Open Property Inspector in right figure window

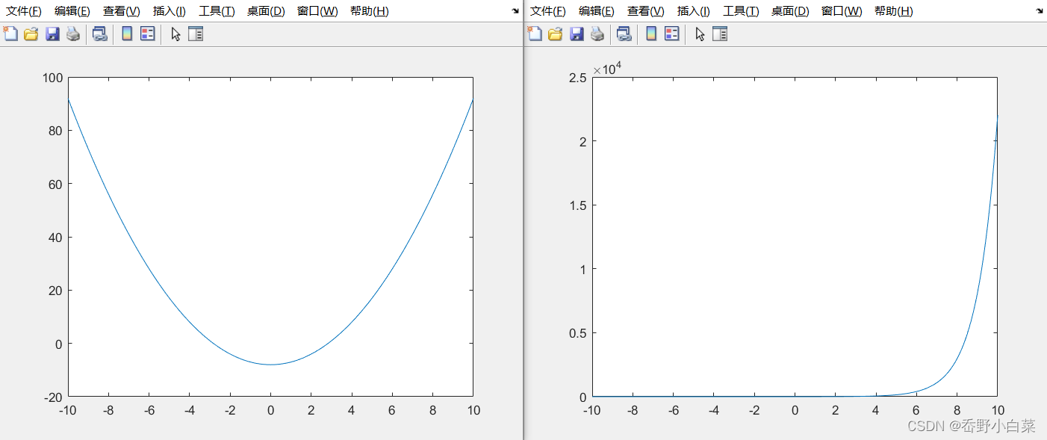click(x=720, y=34)
